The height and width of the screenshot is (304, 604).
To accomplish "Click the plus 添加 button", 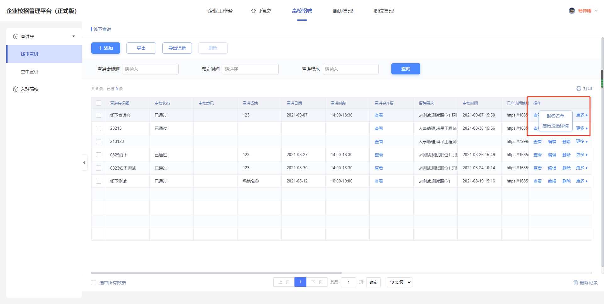I will click(106, 48).
